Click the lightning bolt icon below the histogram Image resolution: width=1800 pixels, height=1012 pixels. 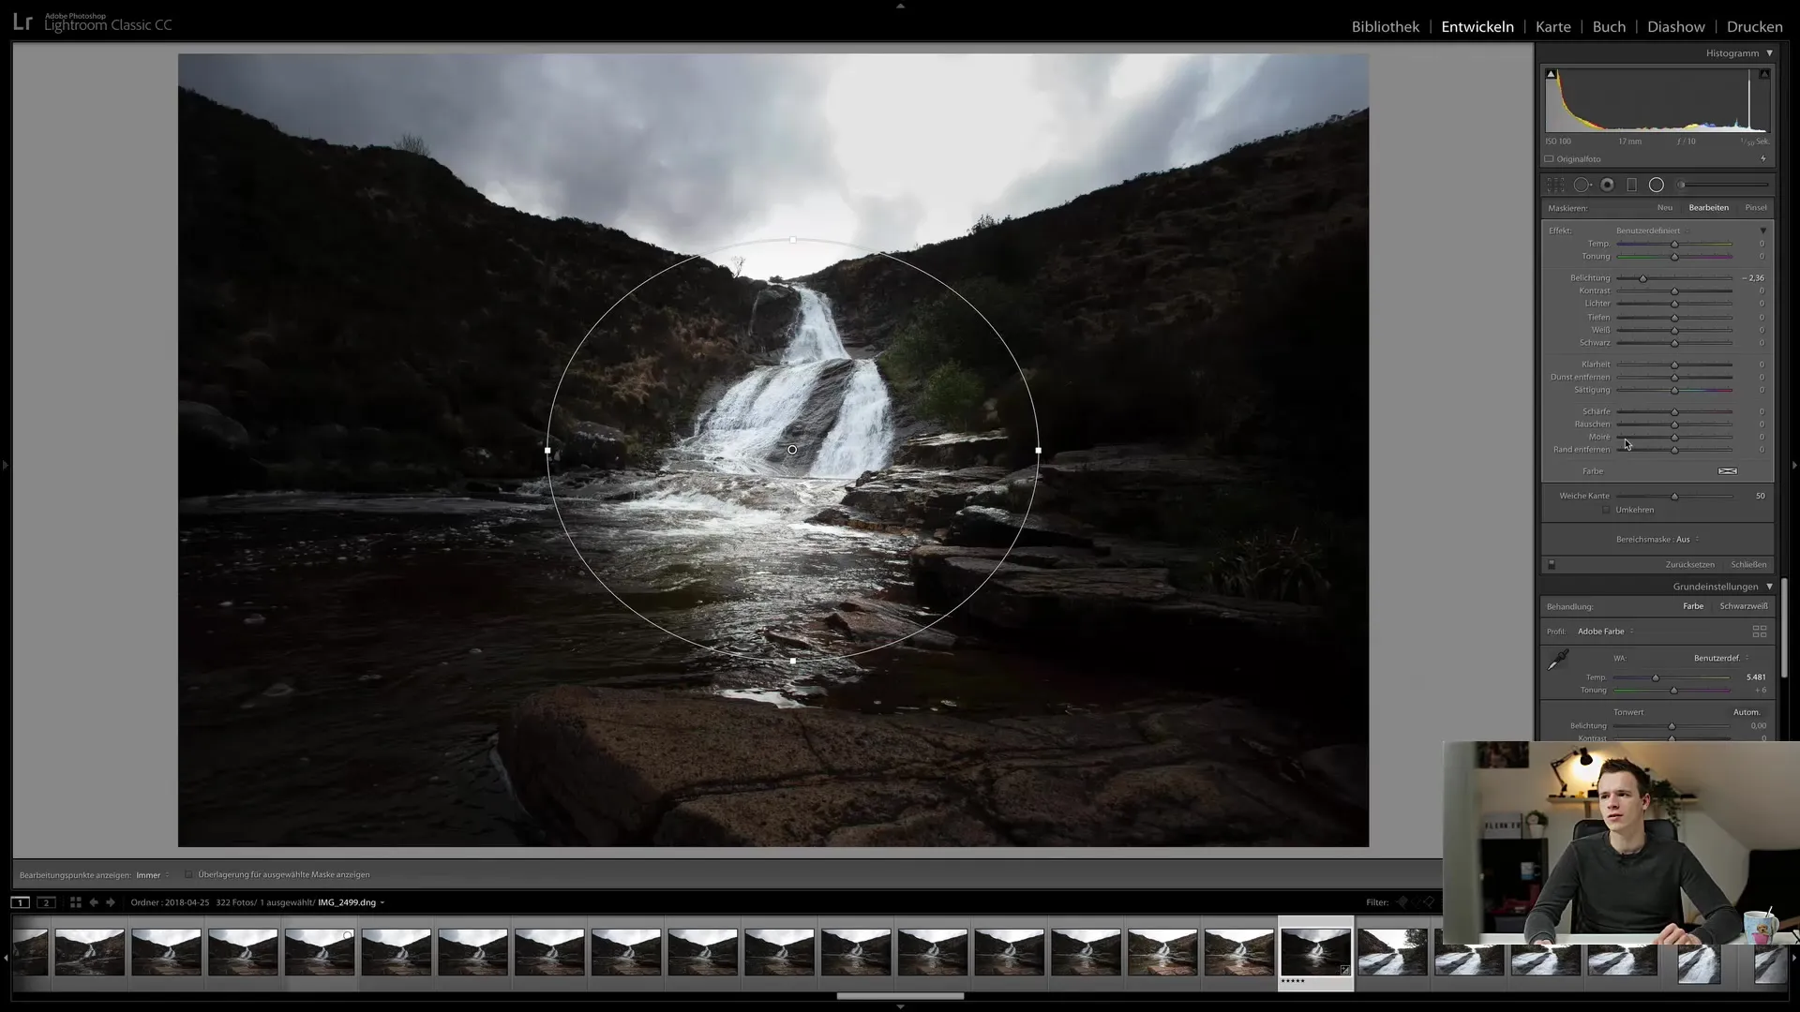pos(1763,159)
